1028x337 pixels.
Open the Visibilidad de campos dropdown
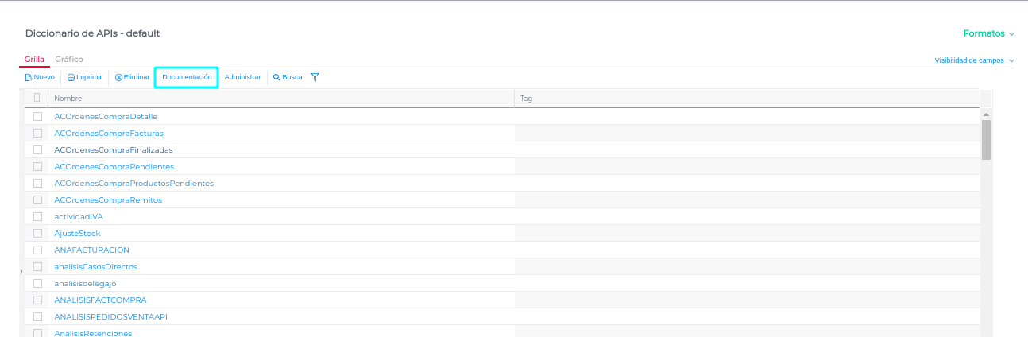tap(974, 60)
